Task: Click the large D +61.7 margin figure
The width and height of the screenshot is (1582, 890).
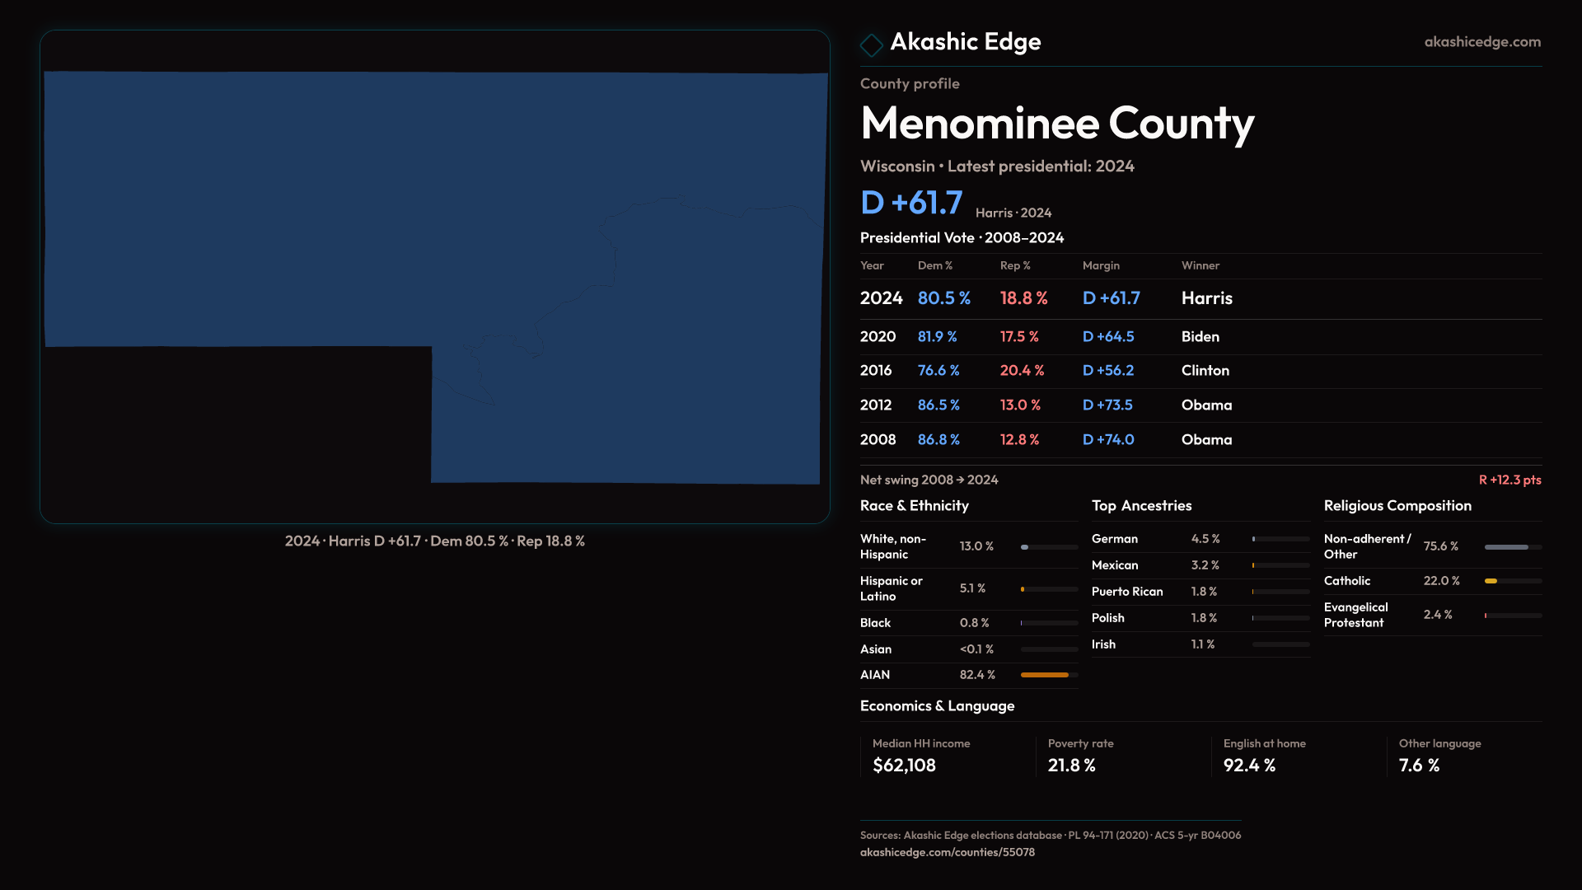Action: click(911, 203)
